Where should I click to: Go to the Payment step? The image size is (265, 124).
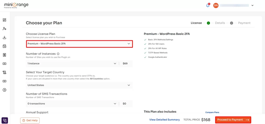(x=244, y=23)
